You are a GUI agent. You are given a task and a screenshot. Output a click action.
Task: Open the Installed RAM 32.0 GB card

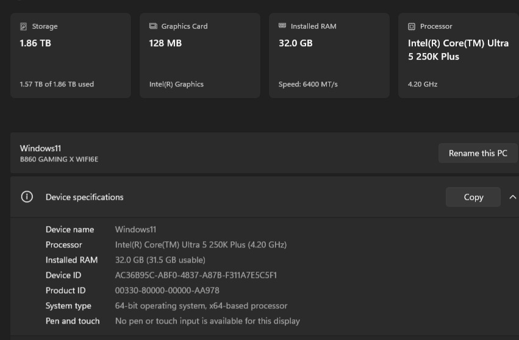[329, 55]
